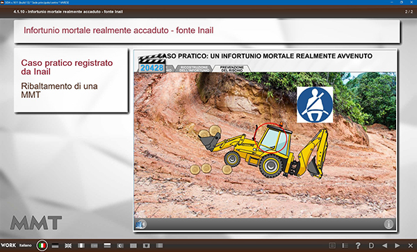
Task: Click the 20428 clapperboard icon
Action: (152, 63)
